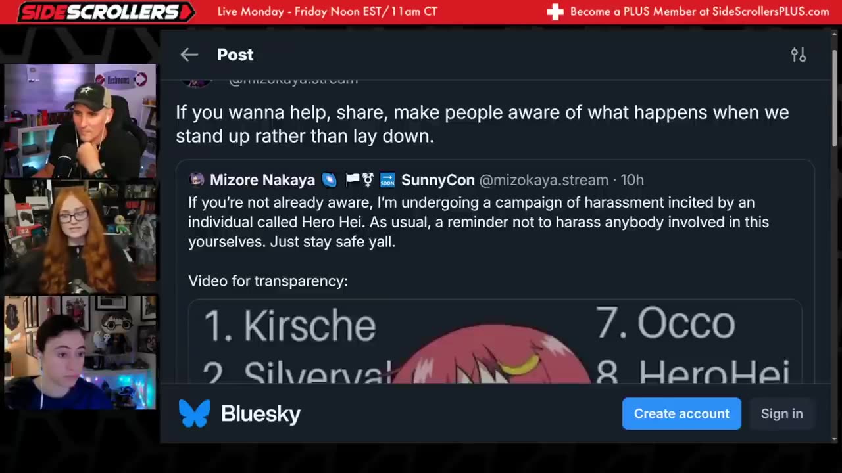Click the webcam feed of man in cap
This screenshot has height=473, width=842.
pos(80,121)
